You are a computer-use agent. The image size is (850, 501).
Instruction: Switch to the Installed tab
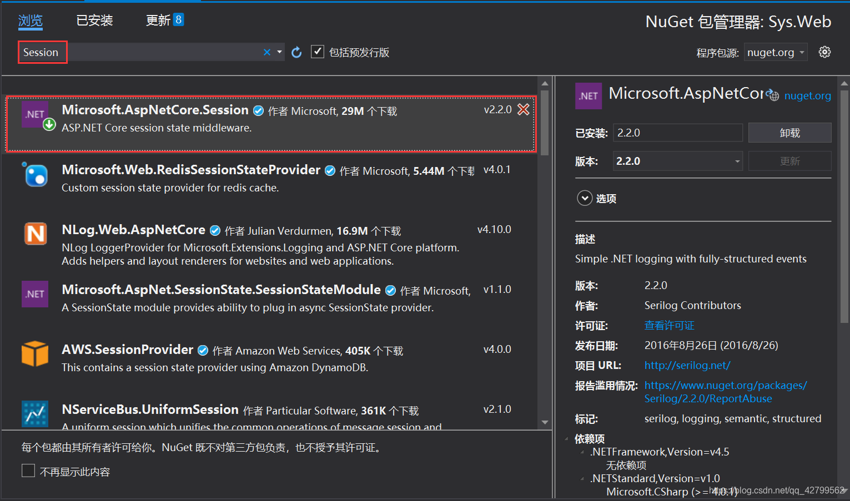click(x=94, y=21)
